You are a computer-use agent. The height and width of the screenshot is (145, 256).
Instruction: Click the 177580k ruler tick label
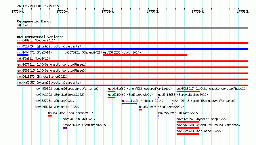[x=198, y=12]
